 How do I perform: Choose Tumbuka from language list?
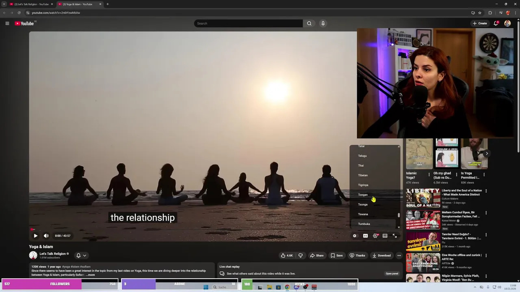tap(373, 223)
